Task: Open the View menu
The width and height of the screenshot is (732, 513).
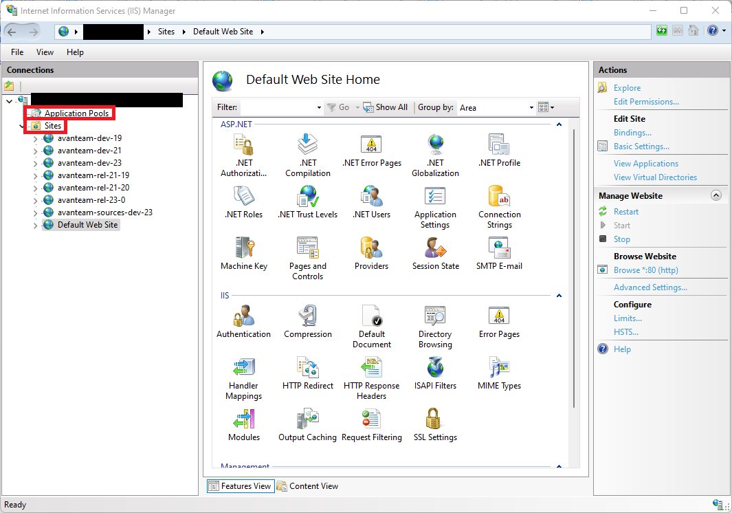Action: [45, 52]
